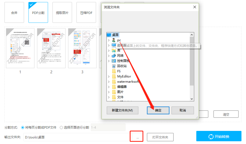
Task: Click the 回收站 recycle bin icon
Action: click(x=114, y=66)
